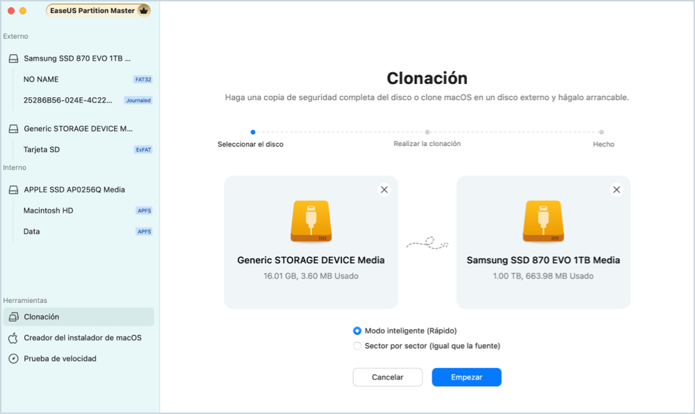This screenshot has width=695, height=414.
Task: Select the 25286B56-024E-4C22 volume
Action: click(x=67, y=100)
